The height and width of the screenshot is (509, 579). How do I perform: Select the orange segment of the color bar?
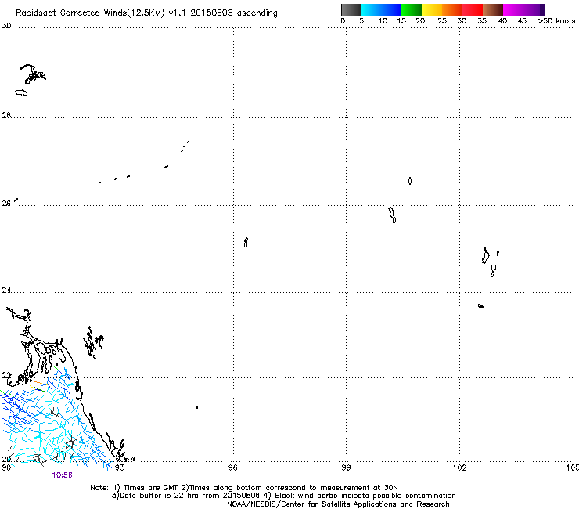pos(452,9)
